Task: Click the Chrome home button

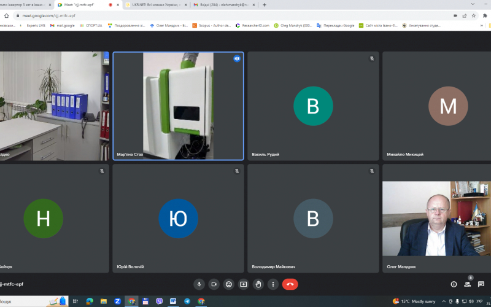Action: (x=6, y=16)
